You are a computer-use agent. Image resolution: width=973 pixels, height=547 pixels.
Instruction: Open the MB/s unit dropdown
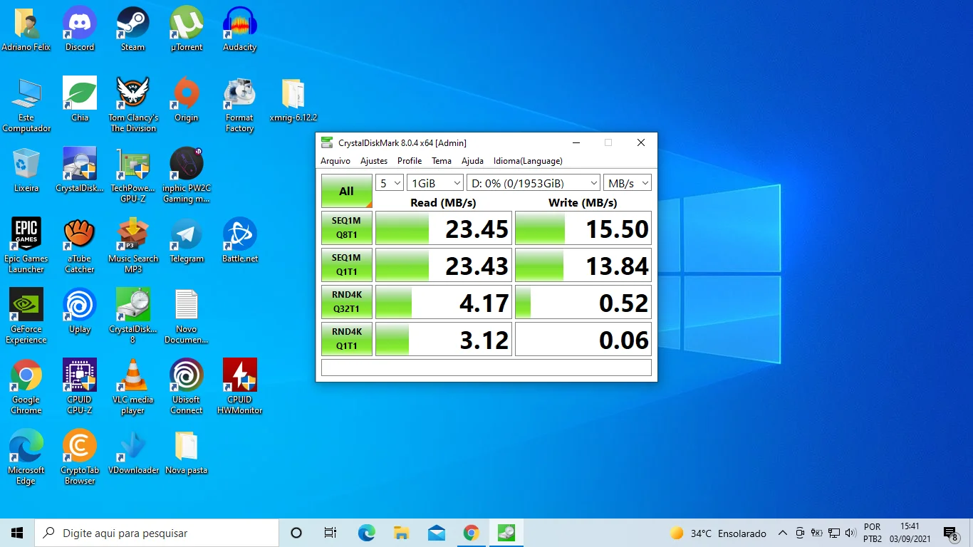pyautogui.click(x=627, y=183)
